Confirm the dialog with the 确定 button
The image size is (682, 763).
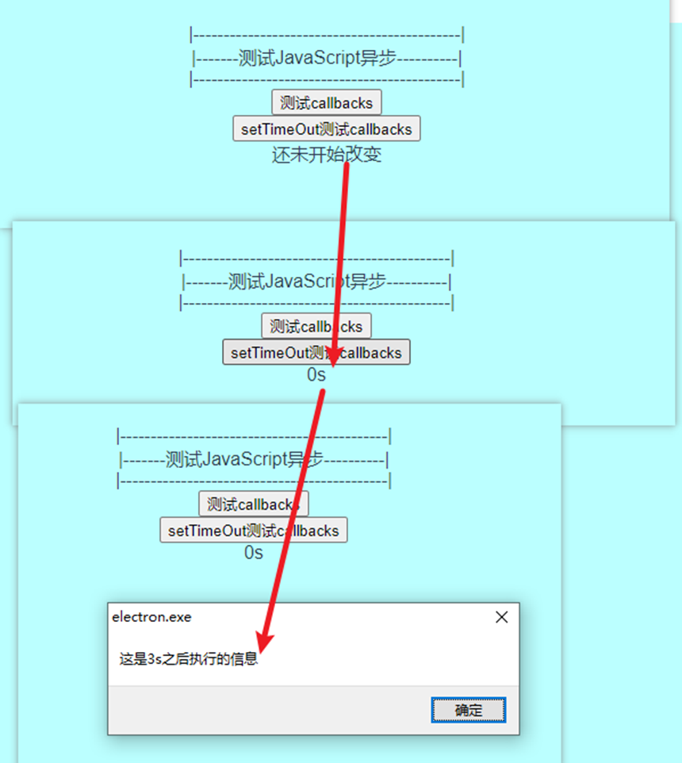468,710
